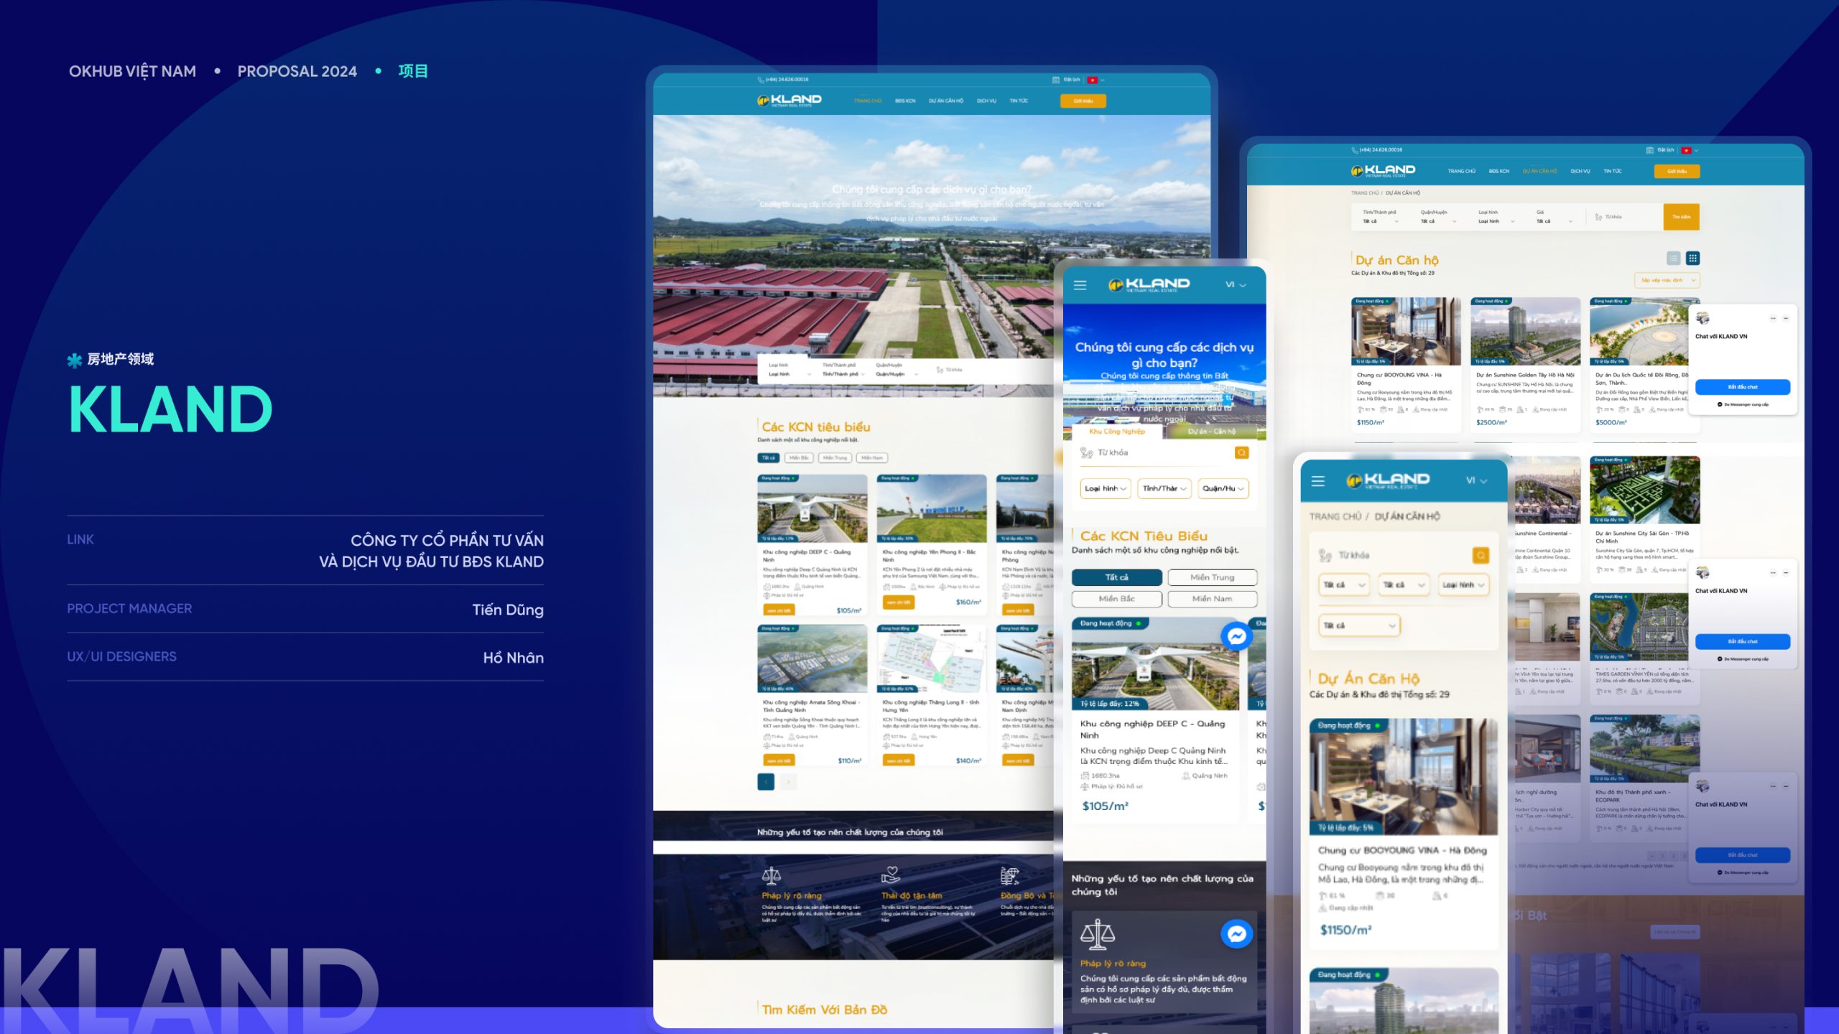The height and width of the screenshot is (1034, 1839).
Task: Expand the Quận/Huyện dropdown on the desktop homepage
Action: [x=897, y=374]
